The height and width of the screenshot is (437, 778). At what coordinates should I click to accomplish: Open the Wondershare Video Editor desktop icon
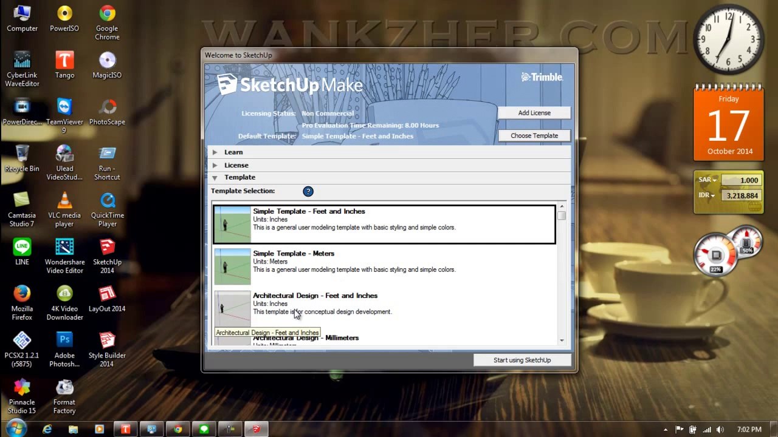[64, 257]
